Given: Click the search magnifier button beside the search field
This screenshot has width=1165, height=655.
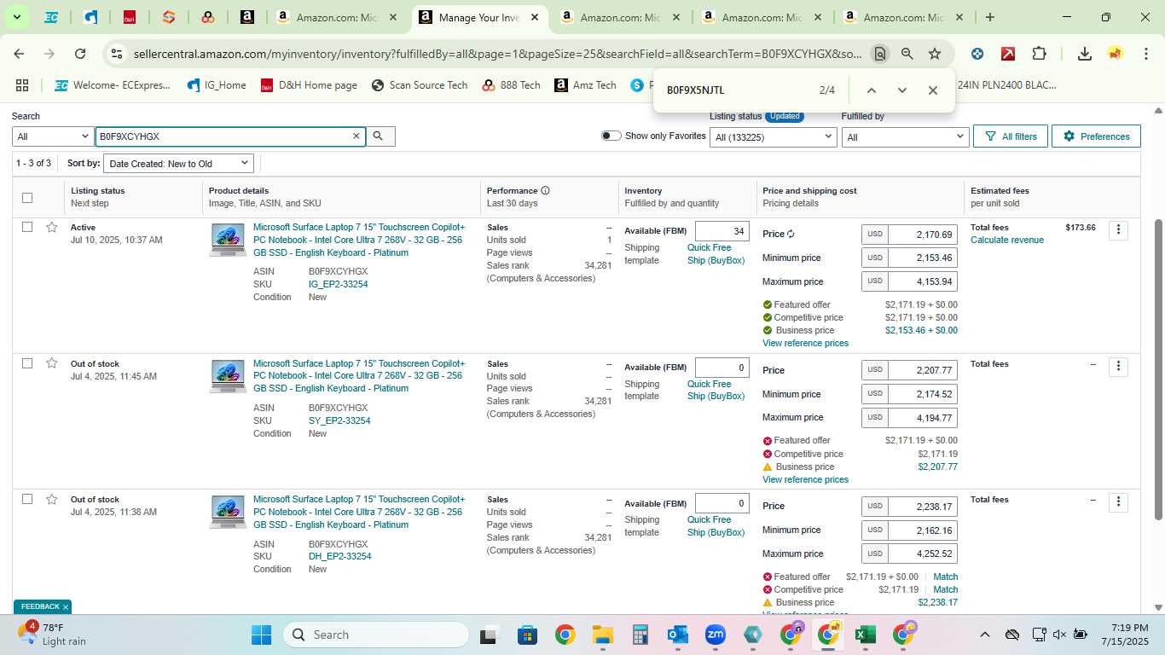Looking at the screenshot, I should pos(380,136).
